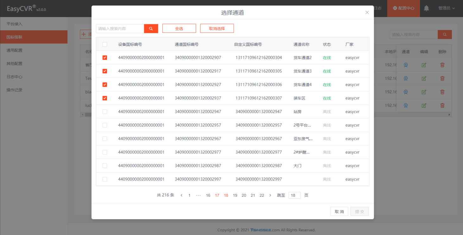Open the 管理员 user dropdown
Screen dimensions: 463x235
pos(447,8)
